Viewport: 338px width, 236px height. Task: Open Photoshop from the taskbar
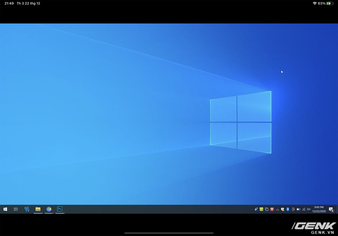coord(60,209)
